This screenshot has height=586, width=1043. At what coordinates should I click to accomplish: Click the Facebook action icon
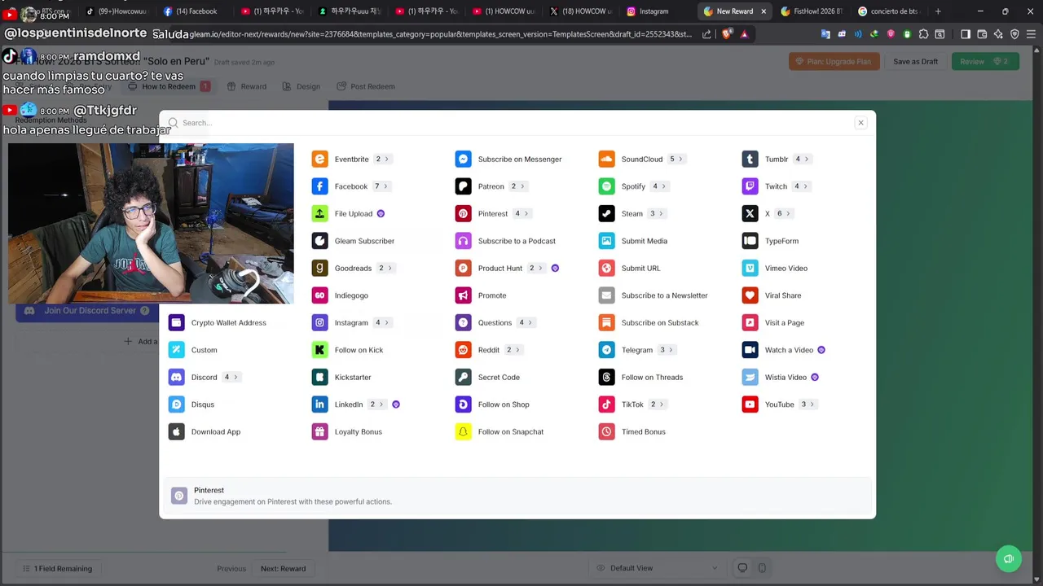pyautogui.click(x=319, y=186)
